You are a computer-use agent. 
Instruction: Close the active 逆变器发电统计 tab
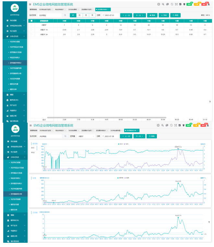109,9
